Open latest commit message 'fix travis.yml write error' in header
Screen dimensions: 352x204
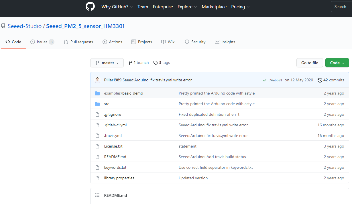pyautogui.click(x=157, y=80)
